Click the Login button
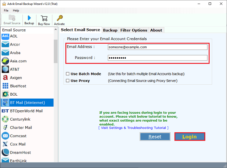Viewport: 227px width, 168px height. coord(190,137)
